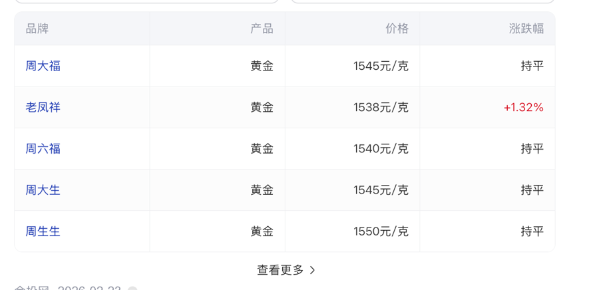Click 查看更多 to view more prices

(x=280, y=270)
